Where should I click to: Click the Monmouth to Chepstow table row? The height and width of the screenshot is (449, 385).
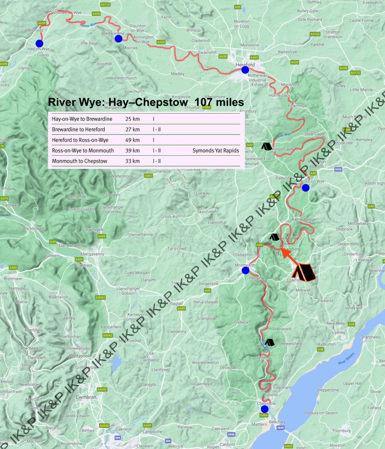pyautogui.click(x=146, y=161)
